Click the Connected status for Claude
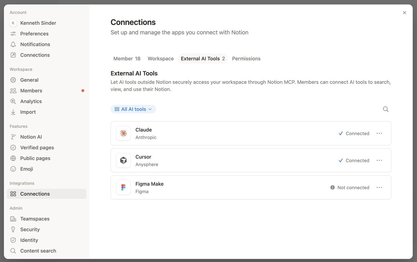The height and width of the screenshot is (262, 417). point(354,134)
